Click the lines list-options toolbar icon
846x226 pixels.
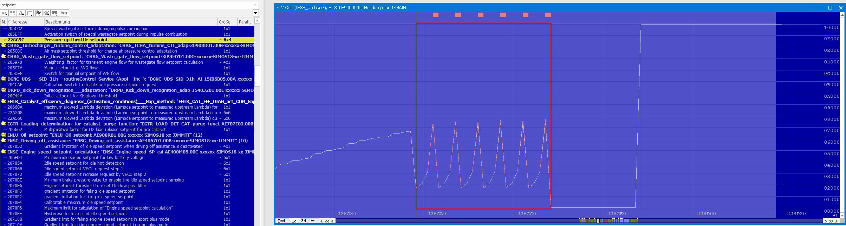coord(55,13)
